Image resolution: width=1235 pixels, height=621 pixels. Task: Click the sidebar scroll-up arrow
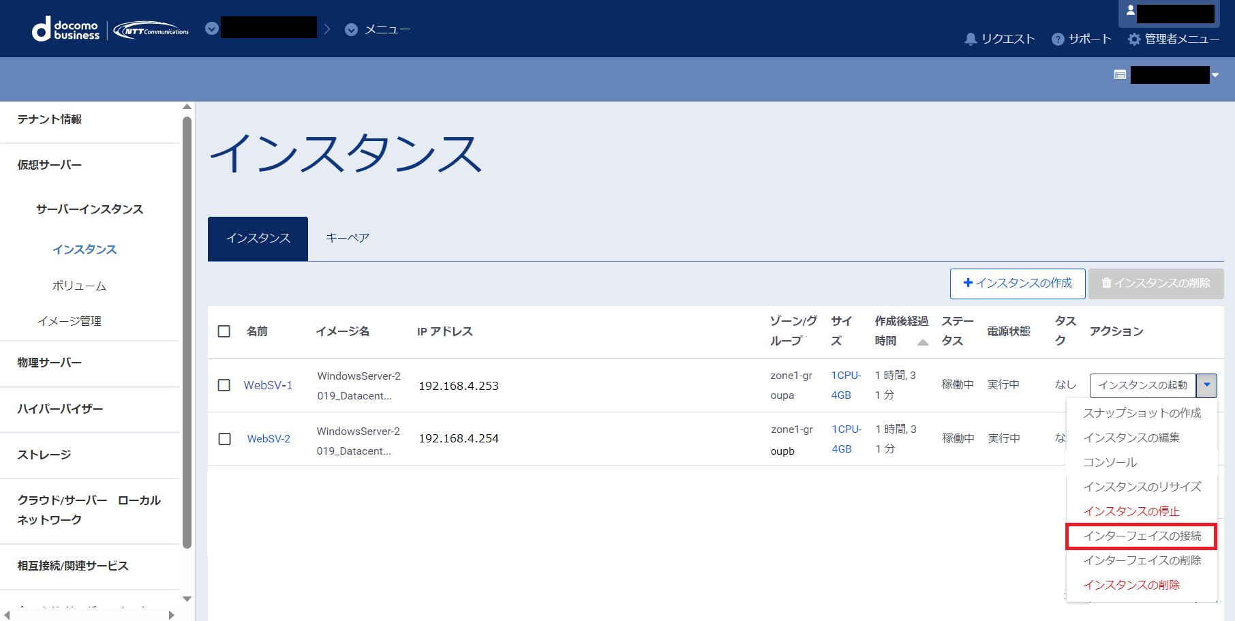point(187,107)
